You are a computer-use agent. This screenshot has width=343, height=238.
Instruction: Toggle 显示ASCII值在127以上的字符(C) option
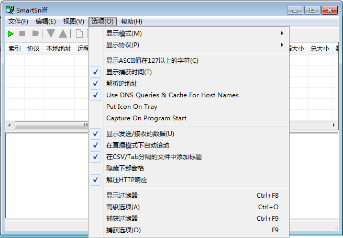tap(189, 61)
